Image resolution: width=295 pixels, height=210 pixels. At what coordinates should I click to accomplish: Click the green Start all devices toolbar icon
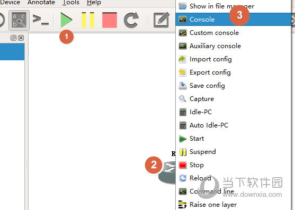(66, 20)
